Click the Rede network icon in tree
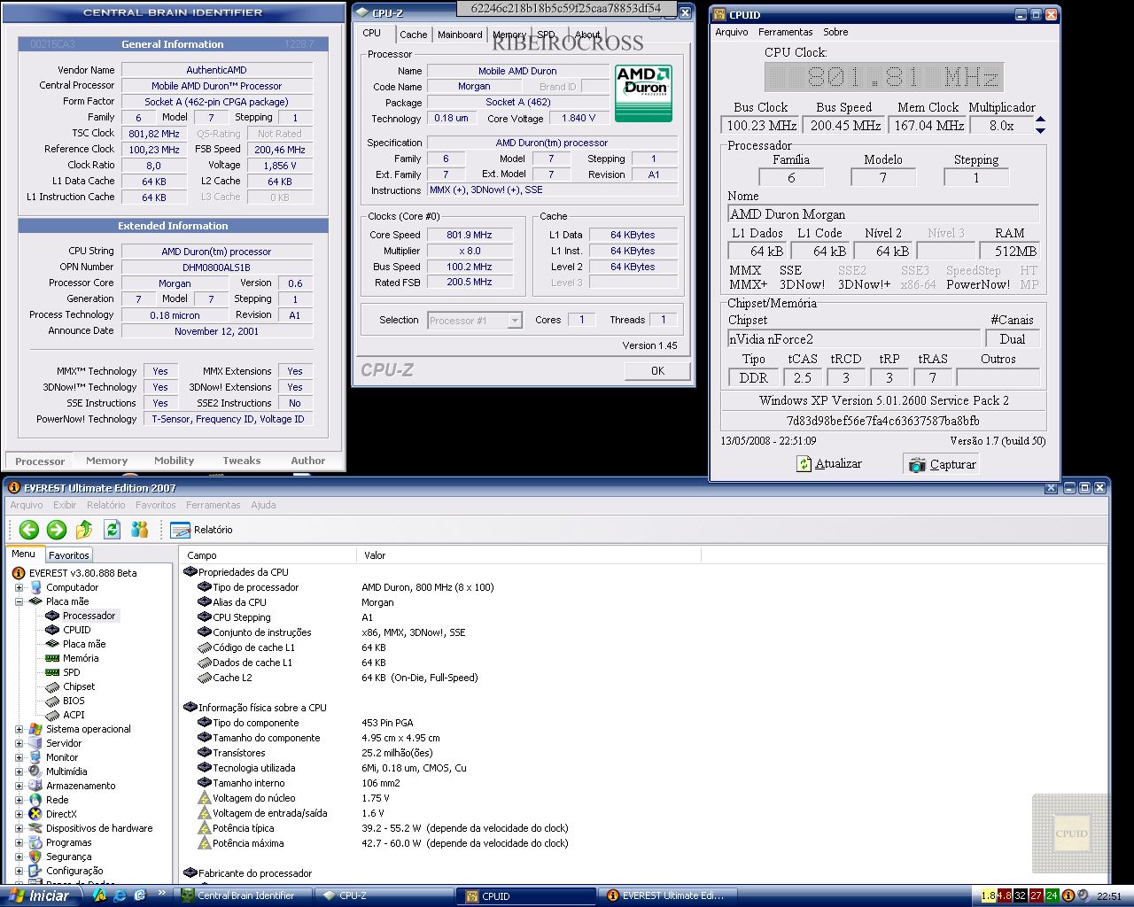 35,800
